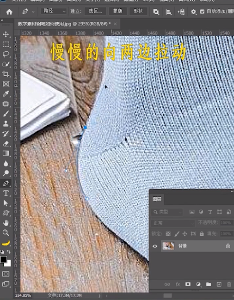Image resolution: width=234 pixels, height=300 pixels.
Task: Toggle adjustment layer filter
Action: [x=201, y=212]
